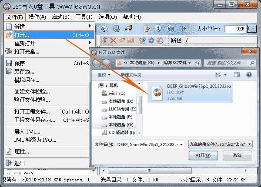Screen dimensions: 261x187
Task: Click the rename icon in the second toolbar
Action: (130, 40)
